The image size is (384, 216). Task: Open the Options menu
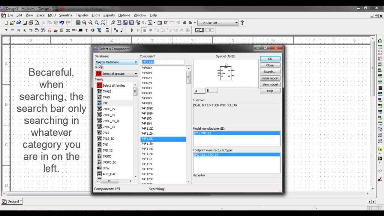pyautogui.click(x=124, y=15)
